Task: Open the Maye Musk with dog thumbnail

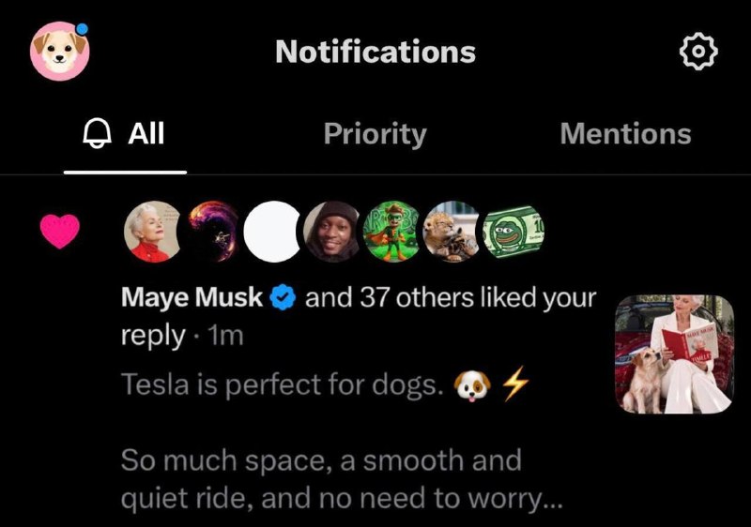Action: (674, 354)
